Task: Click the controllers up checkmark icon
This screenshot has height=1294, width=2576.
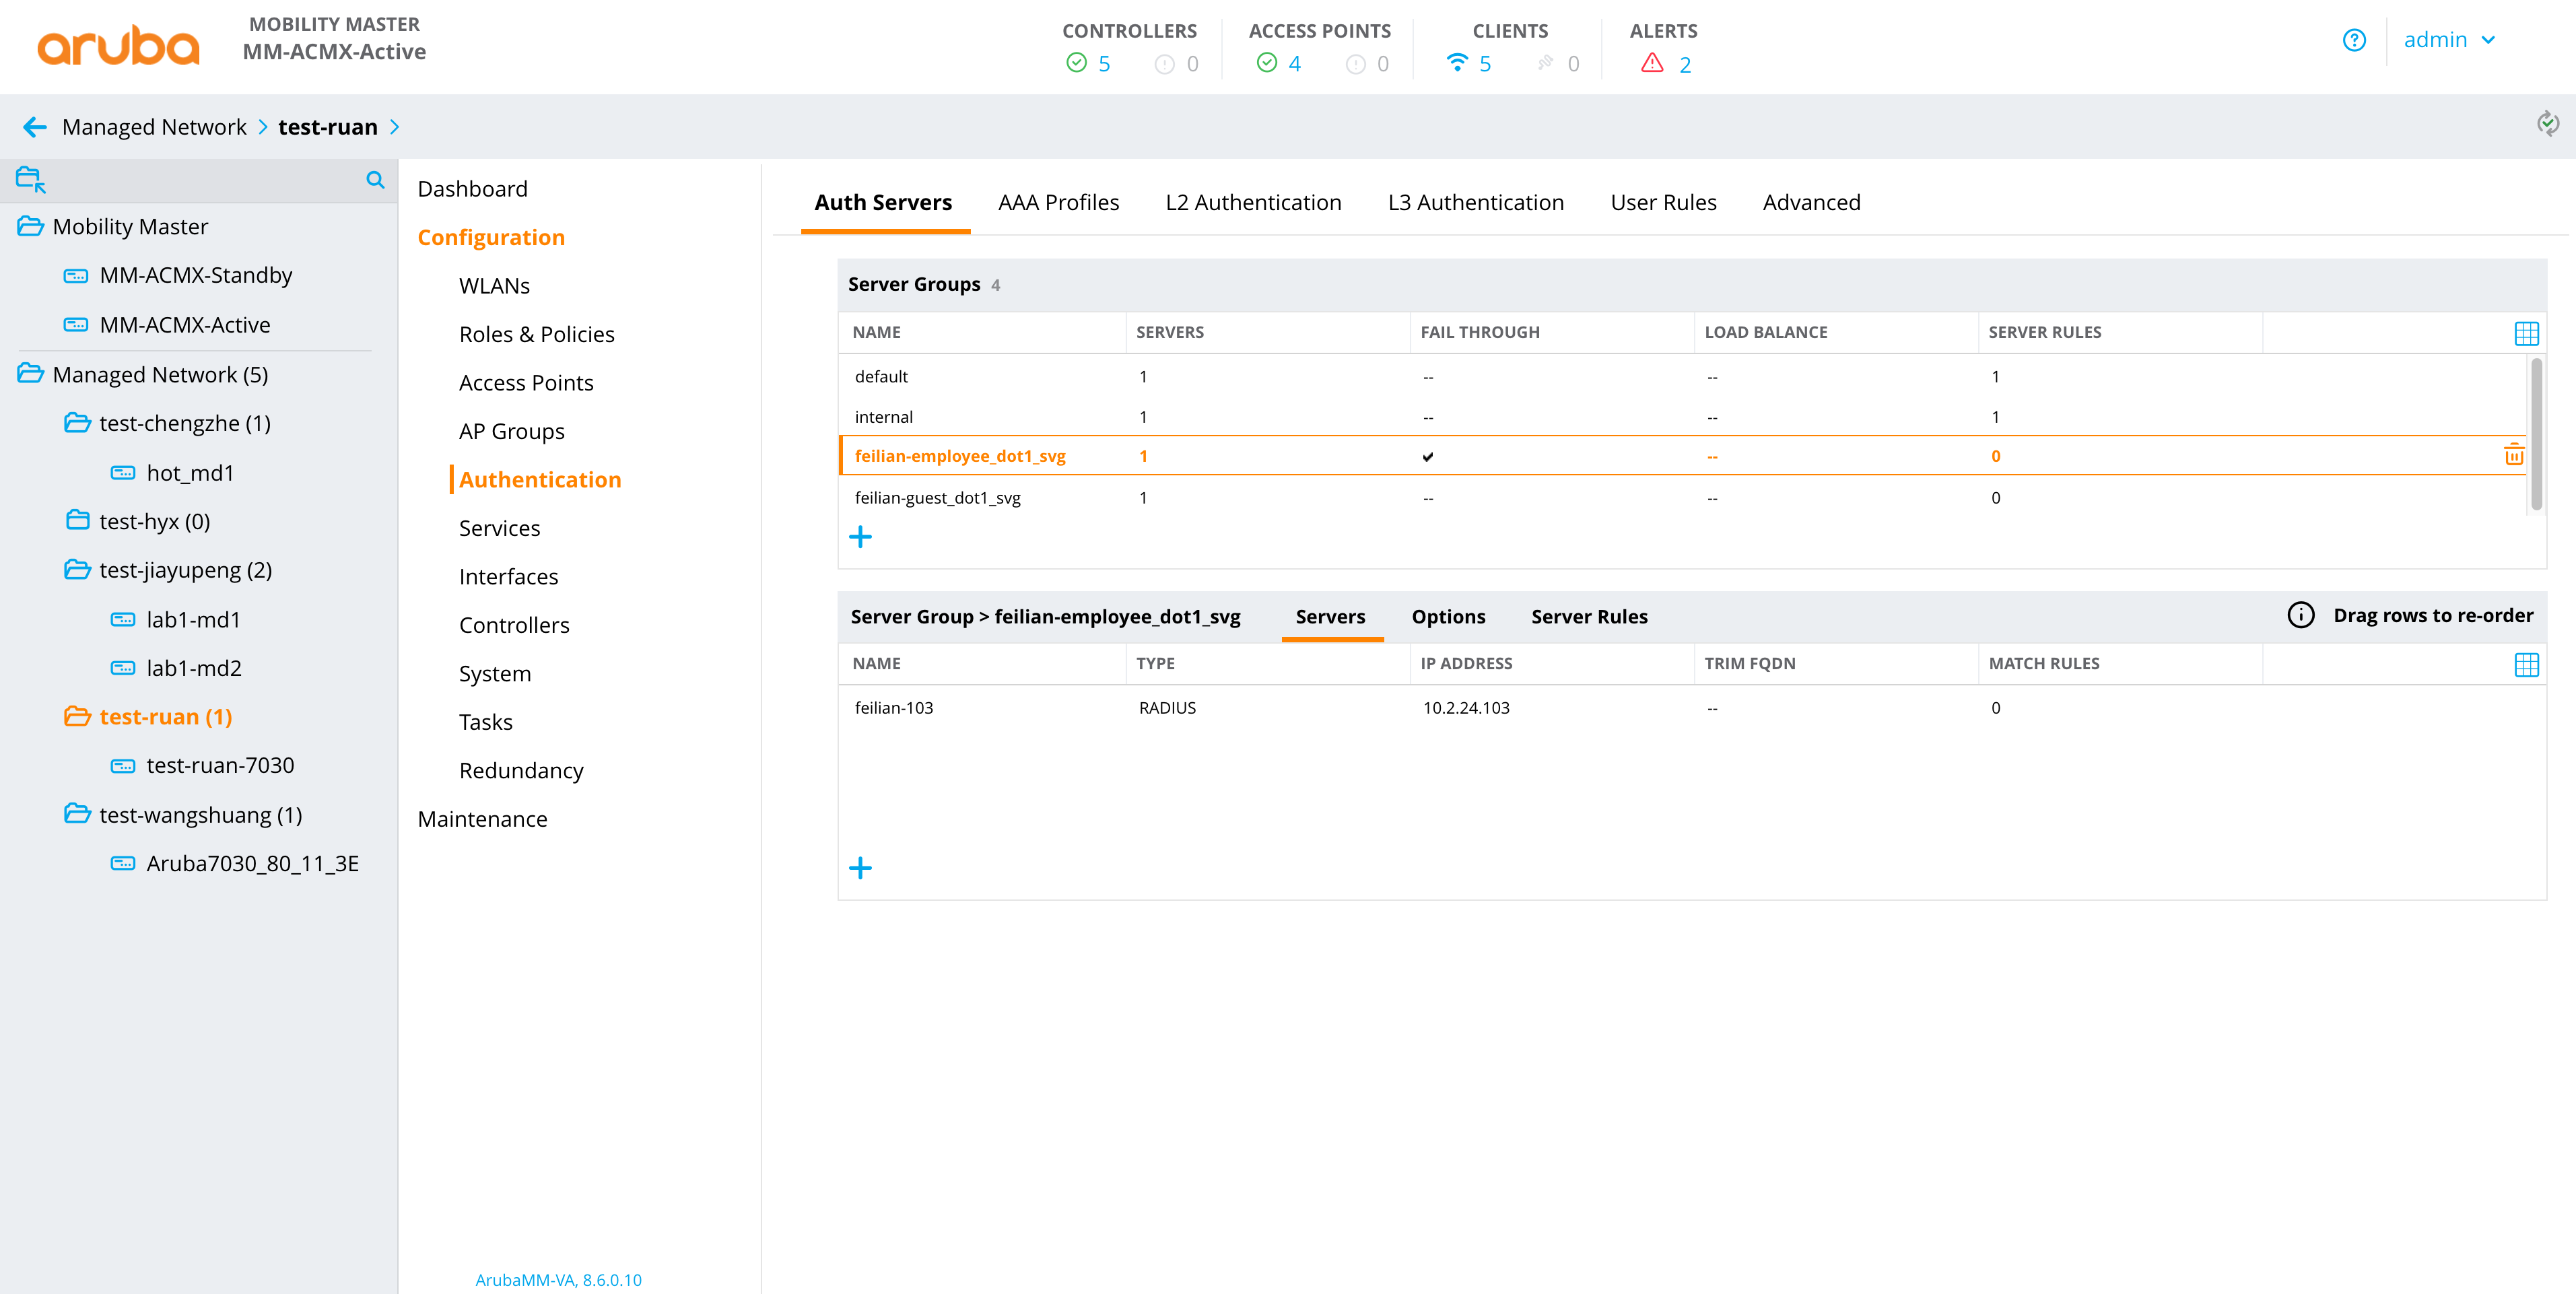Action: pyautogui.click(x=1076, y=63)
